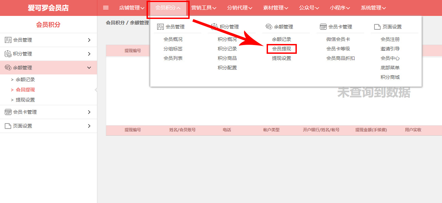Click the 积分管理 icon in sidebar
The image size is (442, 203).
(8, 54)
